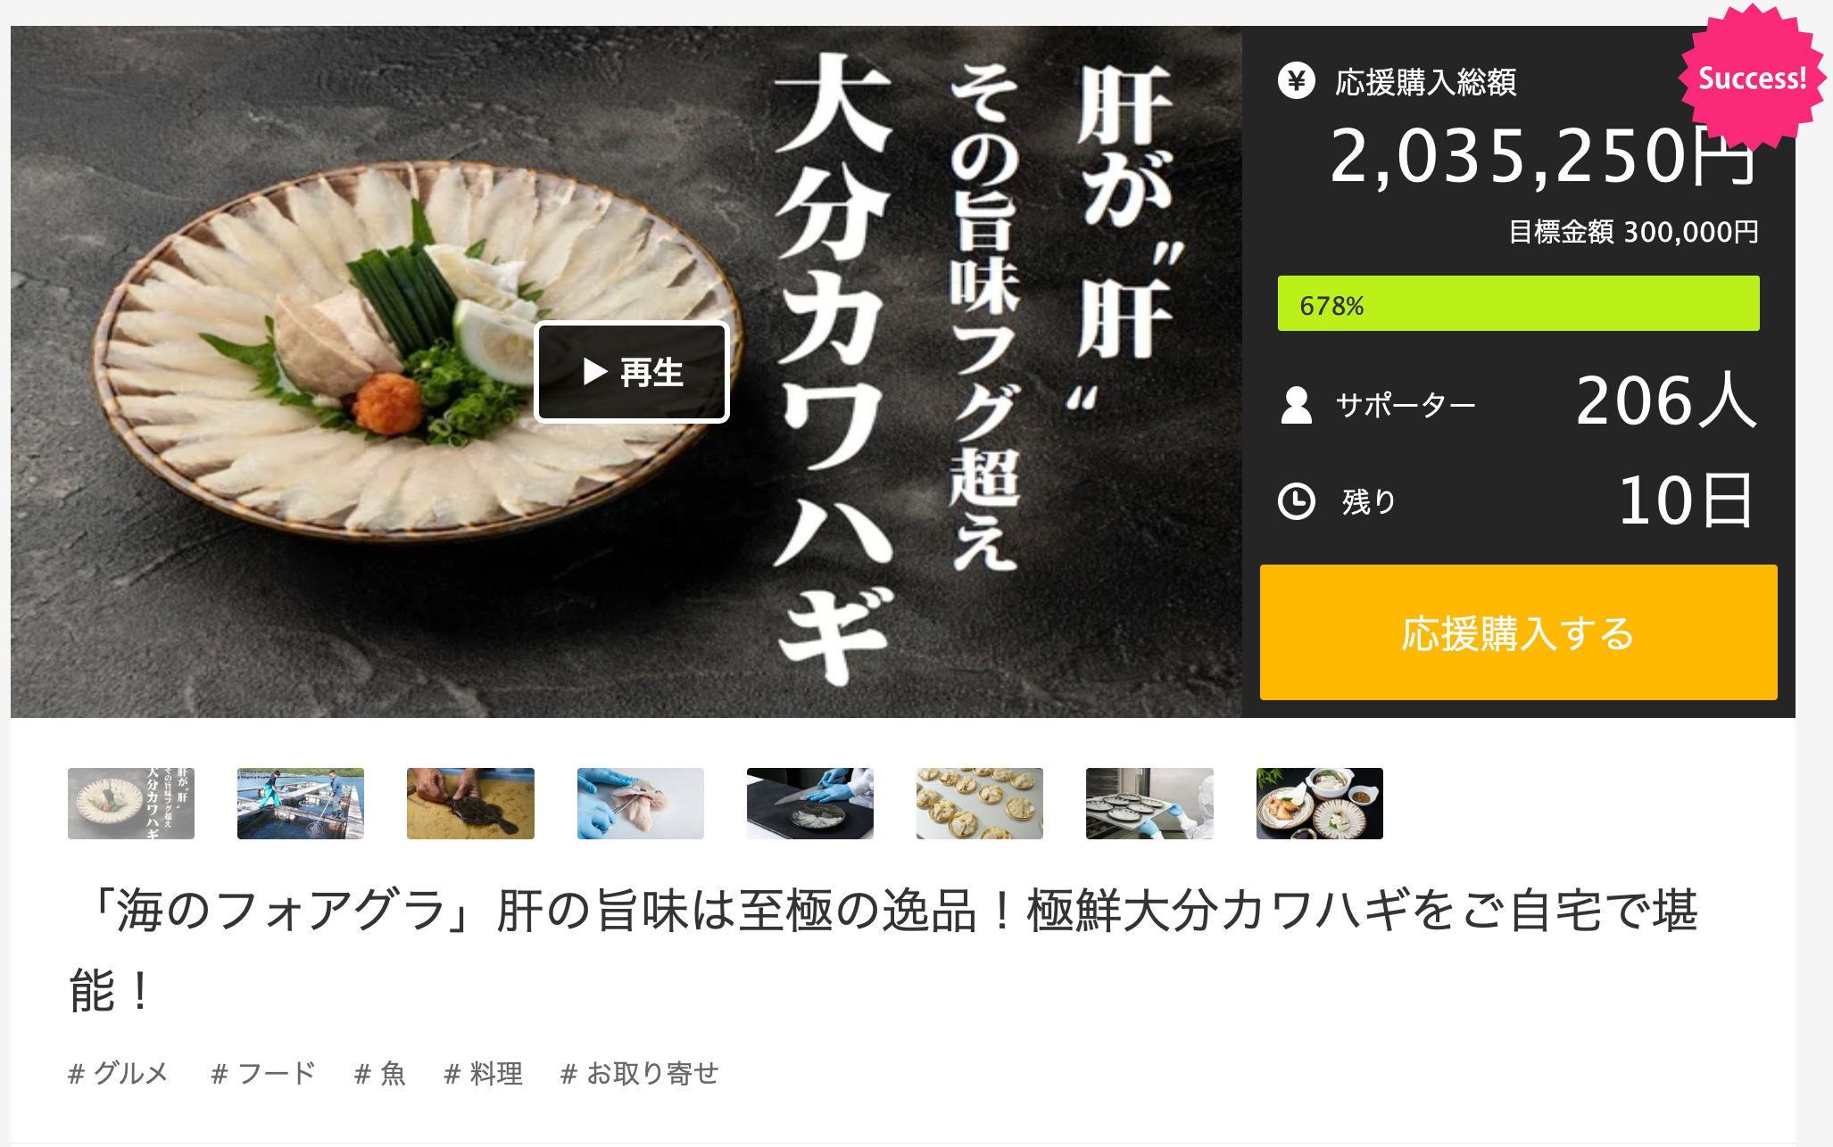Screen dimensions: 1833x1147
Task: Click the clock icon next to 残り
Action: [1296, 501]
